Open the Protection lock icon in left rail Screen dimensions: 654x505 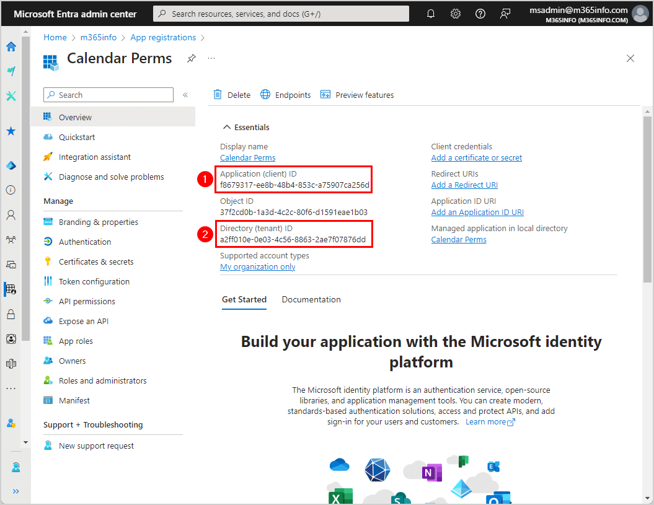coord(11,314)
